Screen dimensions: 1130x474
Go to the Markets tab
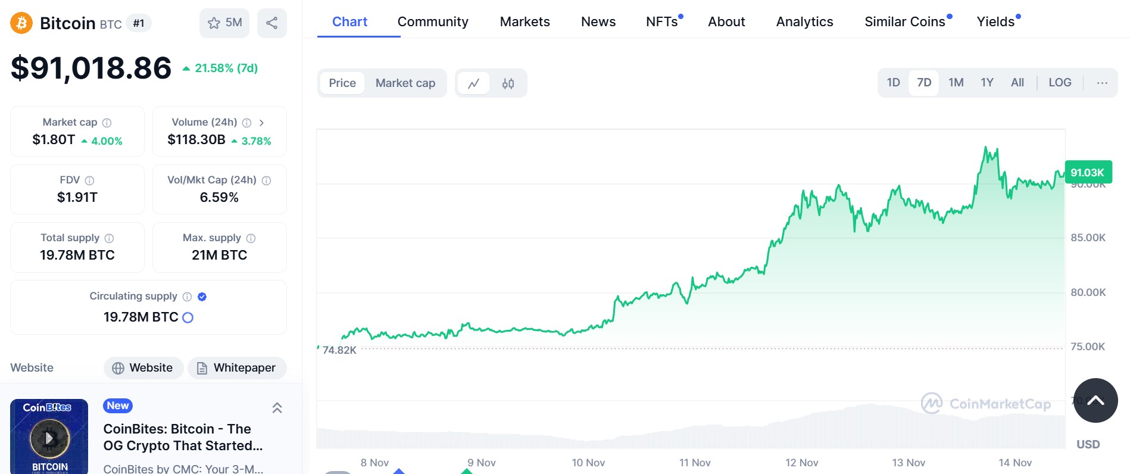tap(525, 22)
